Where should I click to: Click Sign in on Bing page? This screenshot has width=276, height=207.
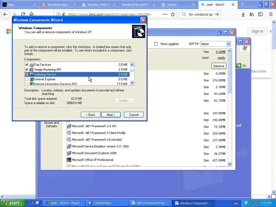pyautogui.click(x=257, y=31)
